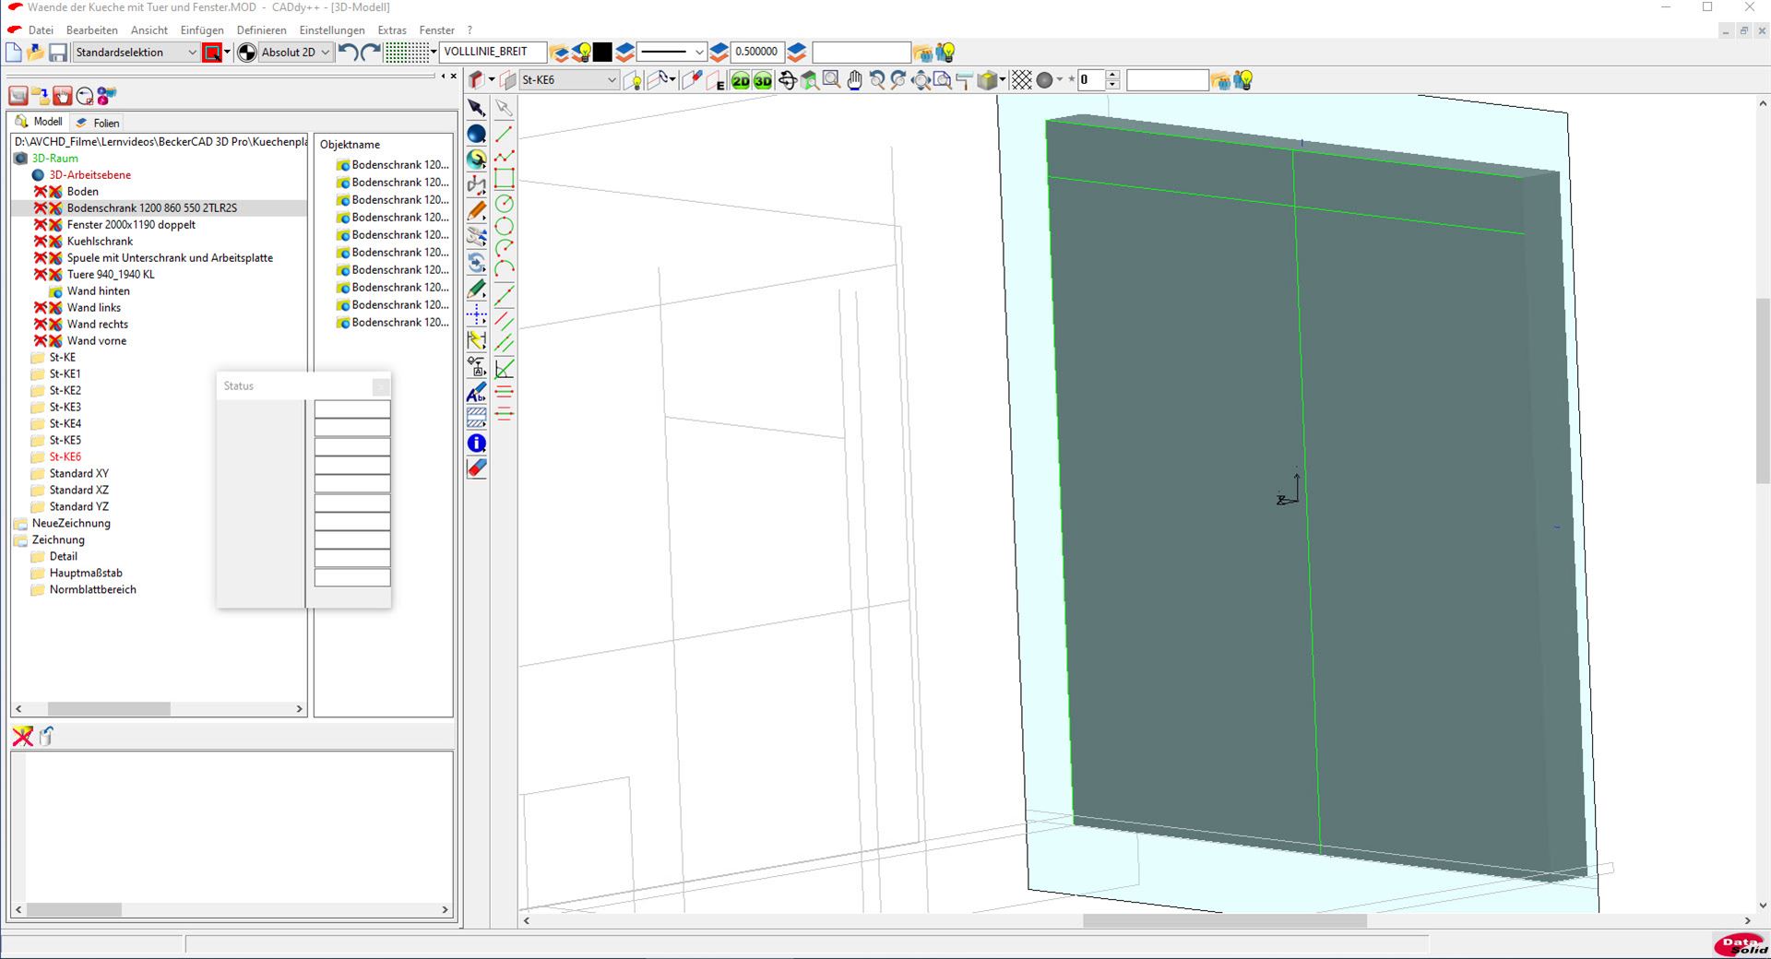Open the Bearbeiten menu
The image size is (1771, 959).
pos(92,30)
